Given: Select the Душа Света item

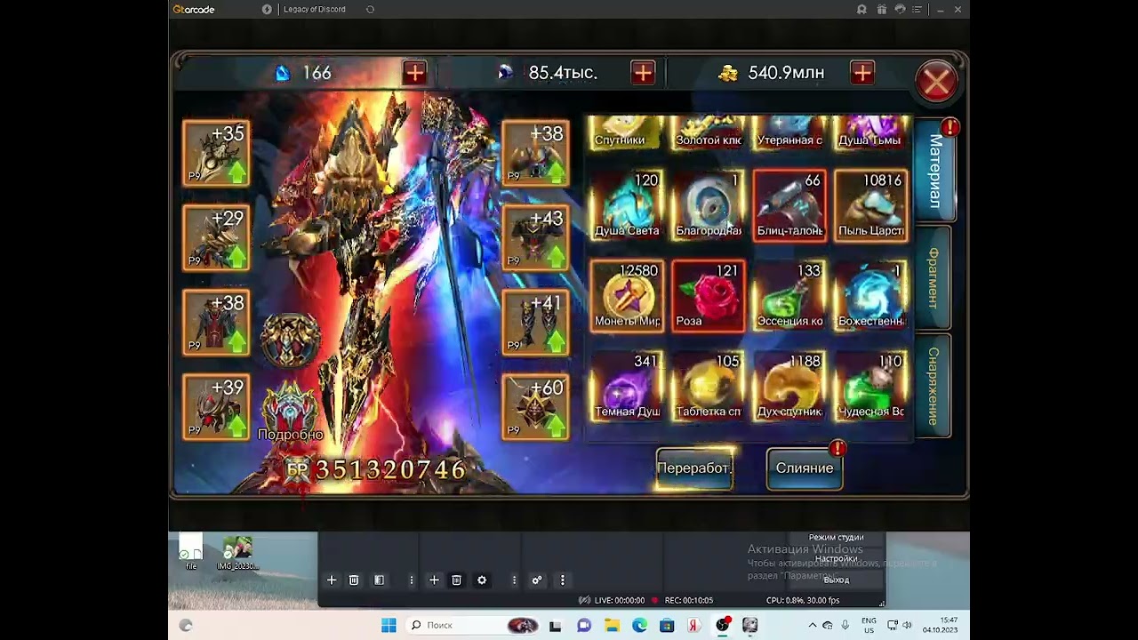Looking at the screenshot, I should [x=627, y=205].
